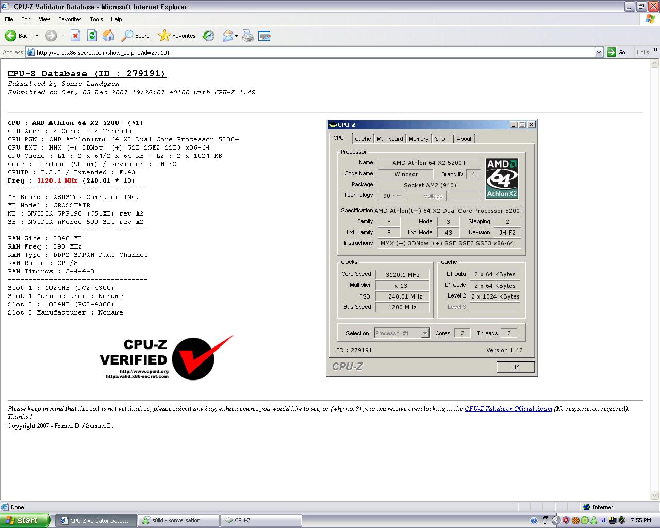Click the red security shield tray icon
Screen dimensions: 660x528
566,520
